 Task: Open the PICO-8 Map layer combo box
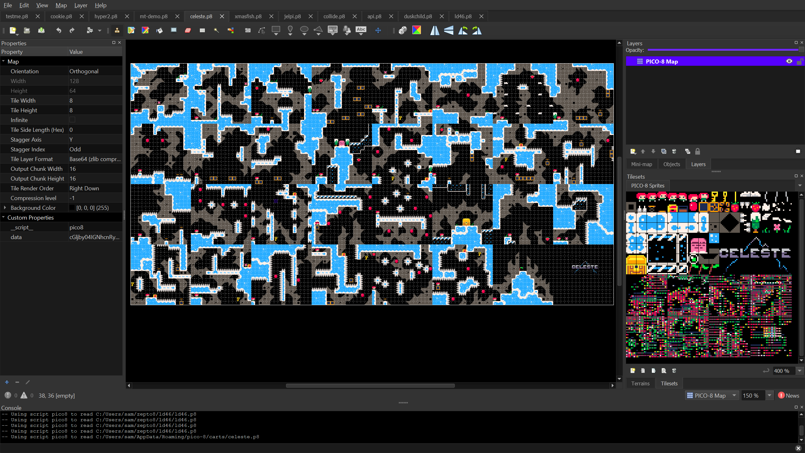(712, 395)
